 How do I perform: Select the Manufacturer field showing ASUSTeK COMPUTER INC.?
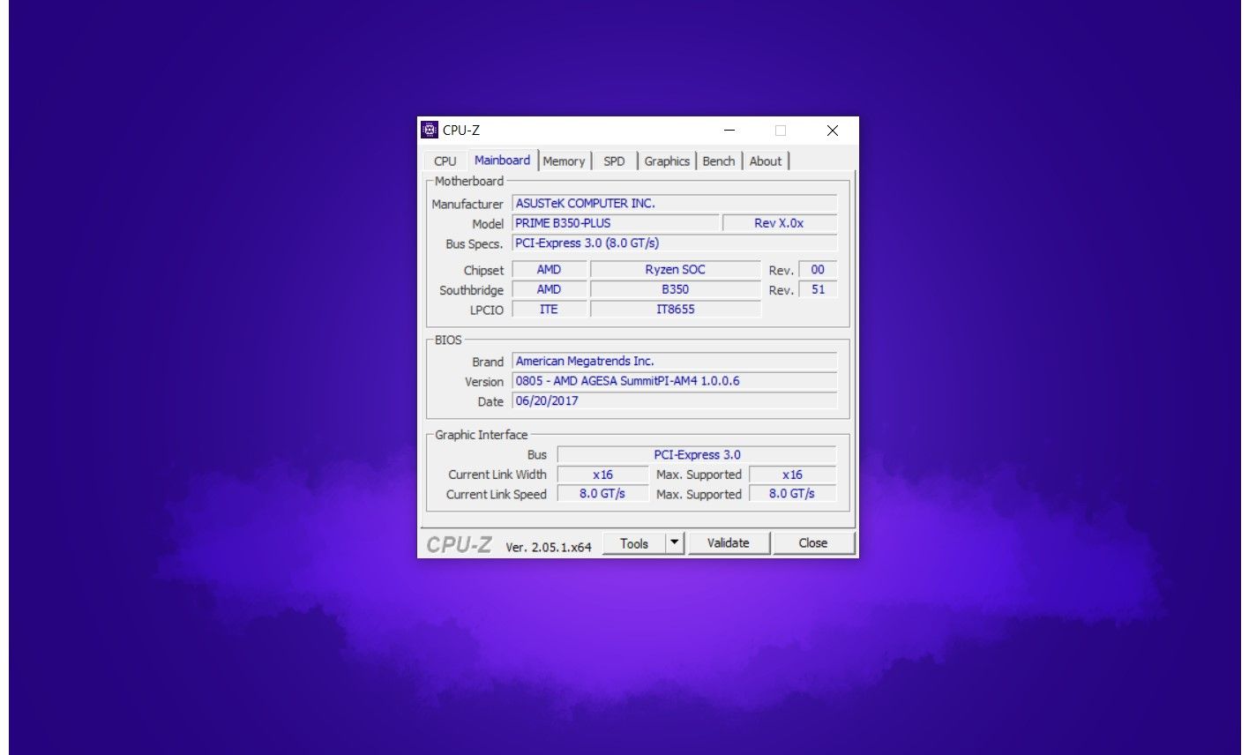[x=675, y=203]
